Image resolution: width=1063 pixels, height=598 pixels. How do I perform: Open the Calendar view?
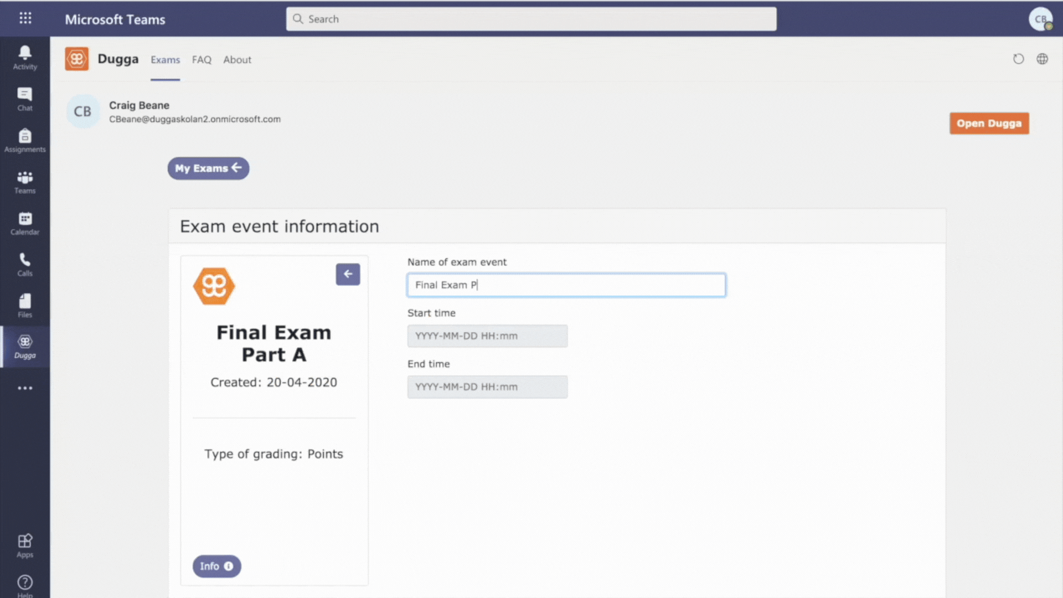tap(25, 224)
